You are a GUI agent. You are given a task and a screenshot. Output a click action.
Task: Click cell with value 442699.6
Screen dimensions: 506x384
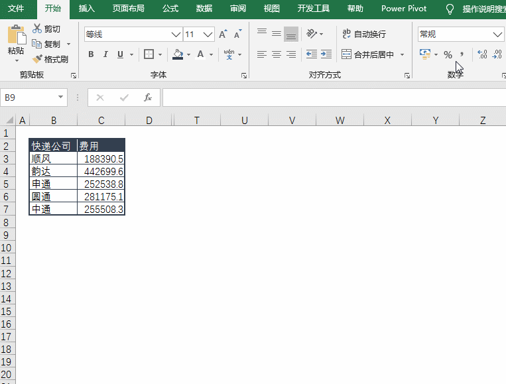pyautogui.click(x=101, y=171)
